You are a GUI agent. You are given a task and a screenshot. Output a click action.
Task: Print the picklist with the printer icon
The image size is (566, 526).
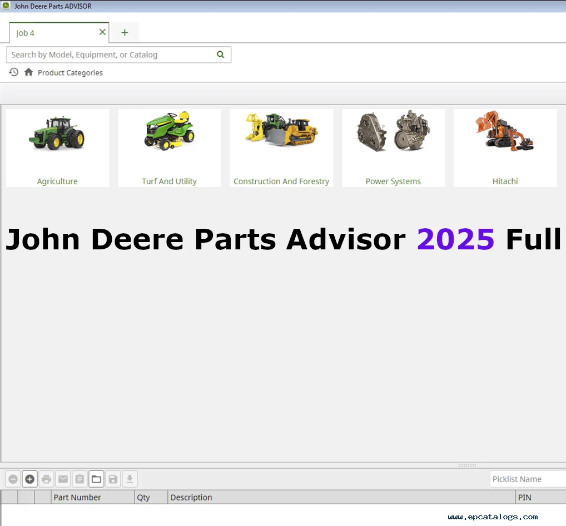click(x=46, y=479)
